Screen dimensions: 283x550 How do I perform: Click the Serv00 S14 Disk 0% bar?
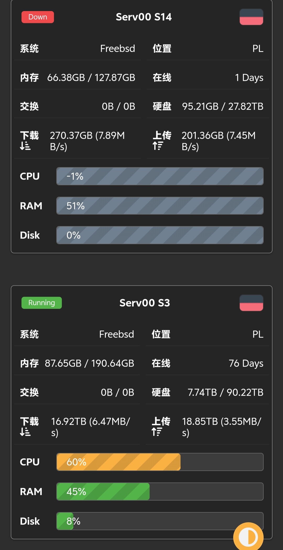tap(160, 235)
